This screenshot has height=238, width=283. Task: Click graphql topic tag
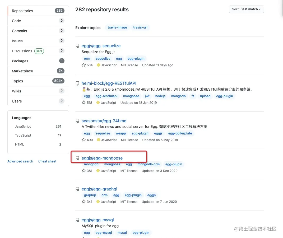[x=90, y=195]
